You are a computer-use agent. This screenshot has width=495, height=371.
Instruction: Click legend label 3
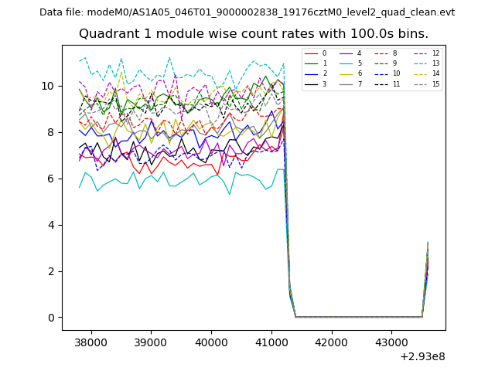324,83
